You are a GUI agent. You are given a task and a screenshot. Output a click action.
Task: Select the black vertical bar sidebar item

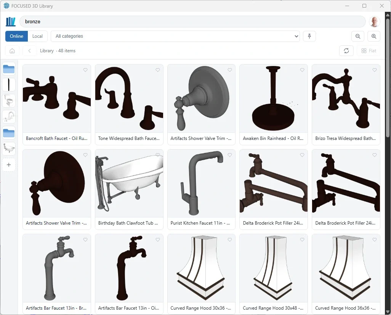[x=9, y=85]
